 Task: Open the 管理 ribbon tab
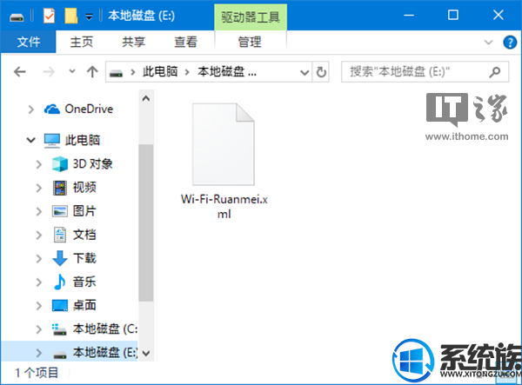pos(250,42)
